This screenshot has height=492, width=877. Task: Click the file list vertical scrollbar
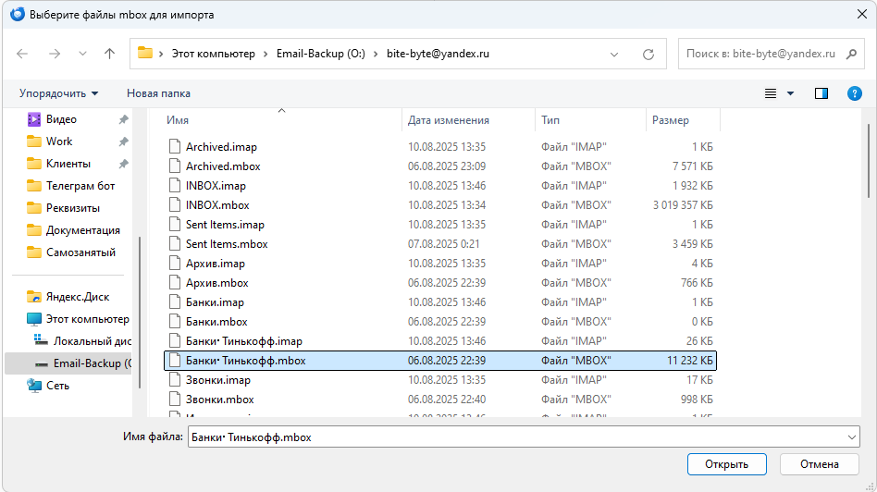tap(868, 162)
